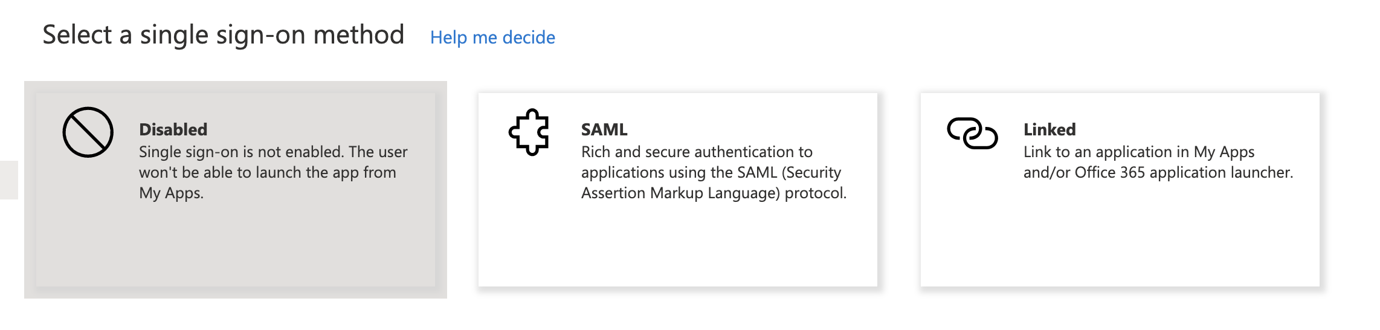Click the SAML protocol description text
This screenshot has width=1380, height=330.
(714, 172)
